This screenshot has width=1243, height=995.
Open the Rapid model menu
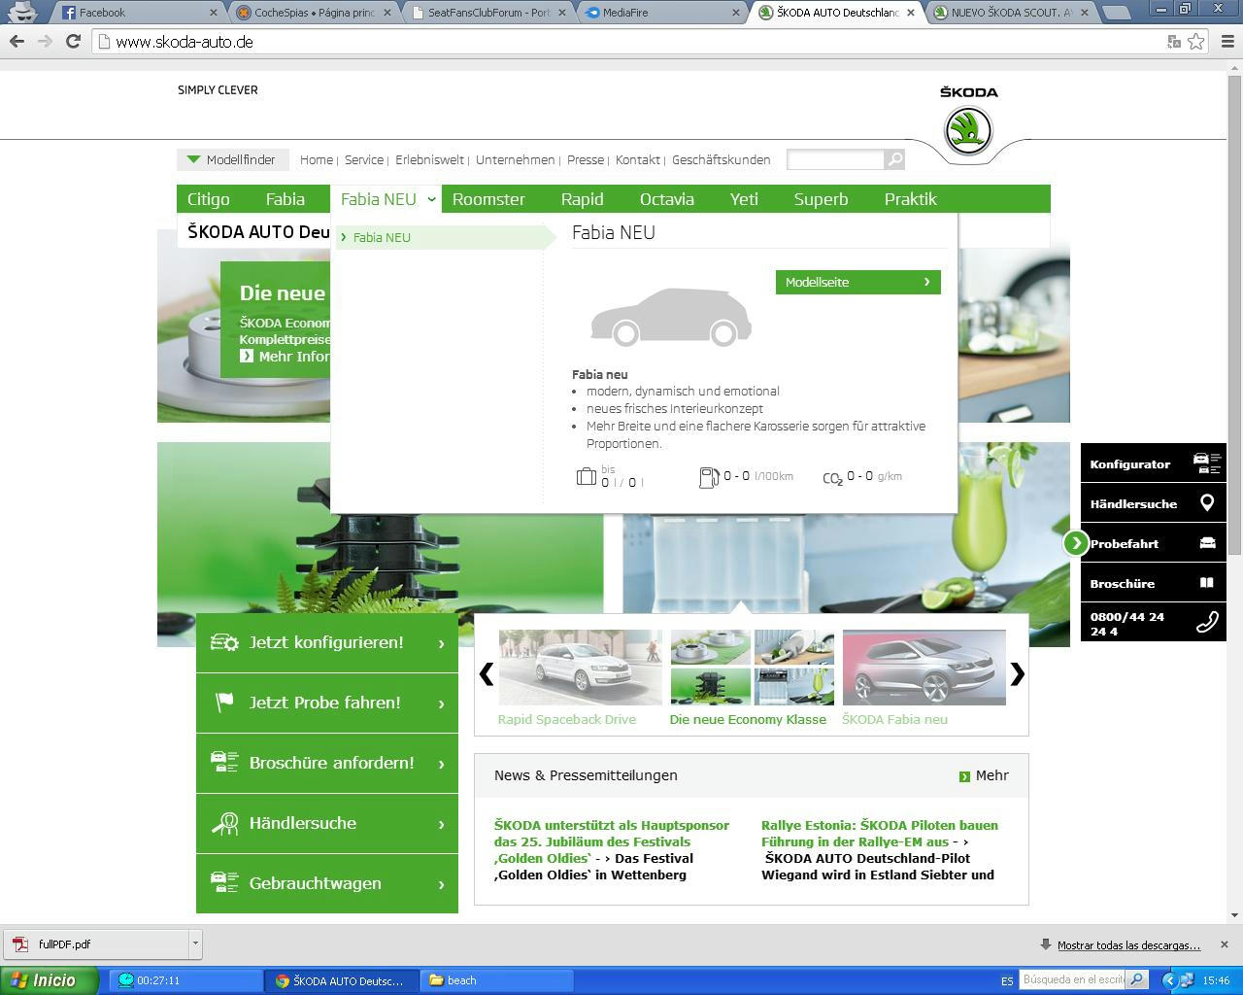pyautogui.click(x=583, y=199)
